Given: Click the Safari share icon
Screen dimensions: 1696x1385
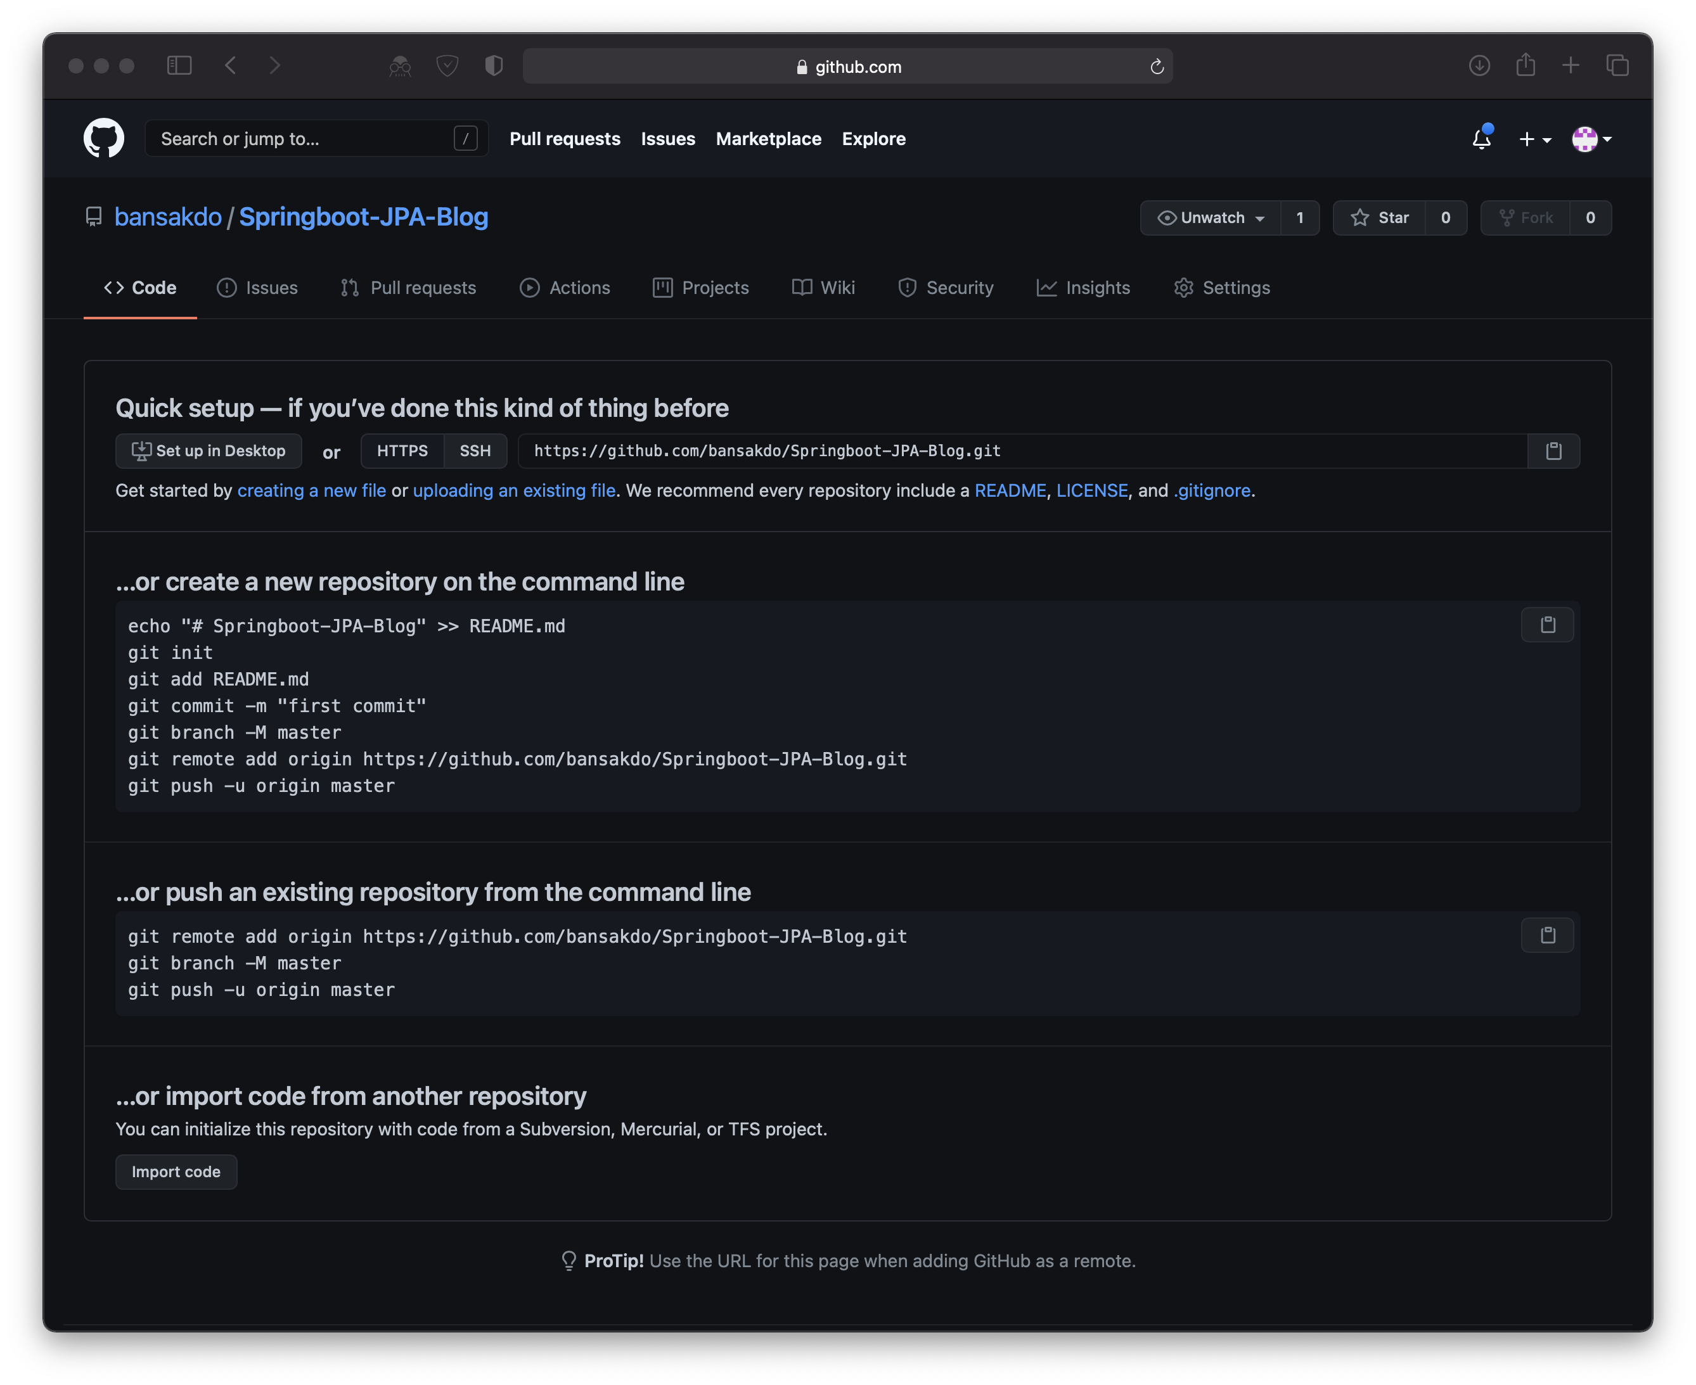Looking at the screenshot, I should (1526, 65).
